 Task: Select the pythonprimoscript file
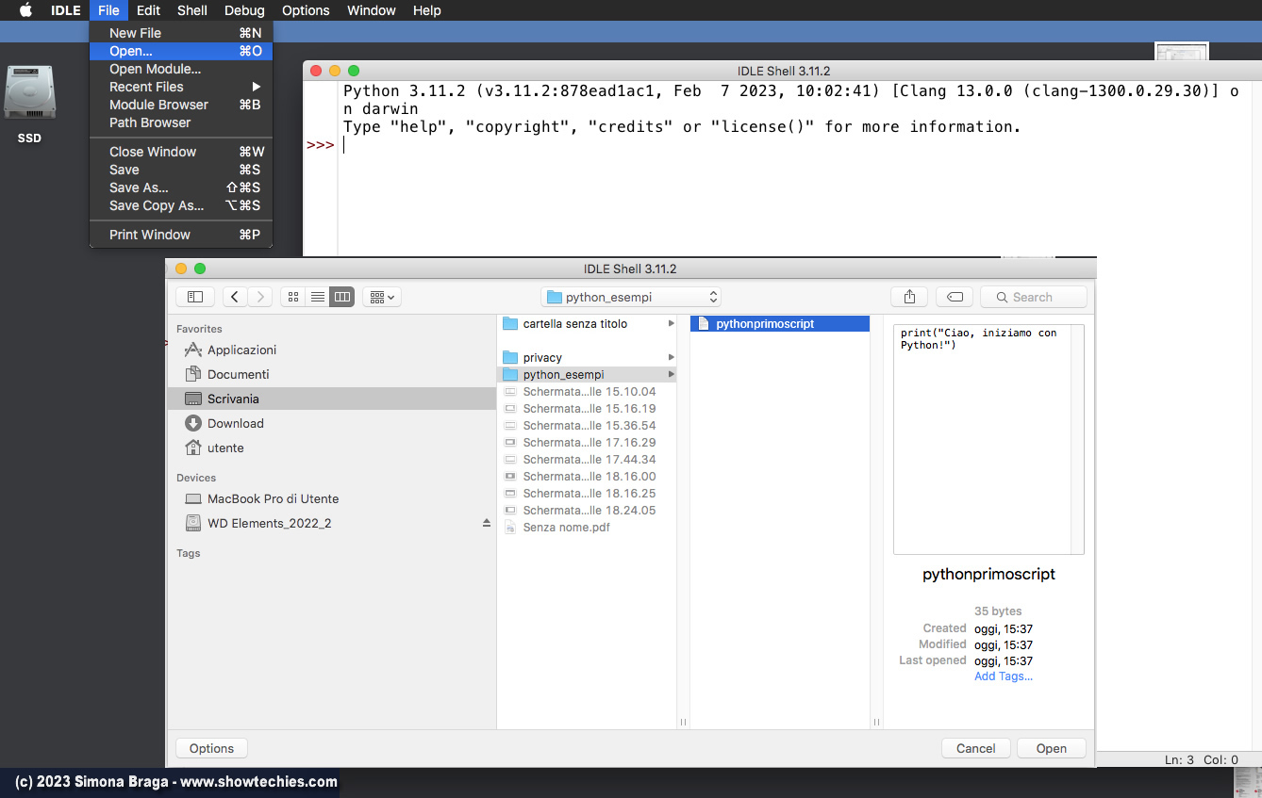(780, 323)
